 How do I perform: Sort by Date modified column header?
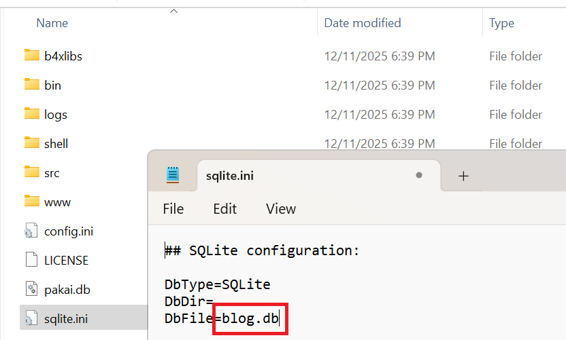click(x=362, y=23)
